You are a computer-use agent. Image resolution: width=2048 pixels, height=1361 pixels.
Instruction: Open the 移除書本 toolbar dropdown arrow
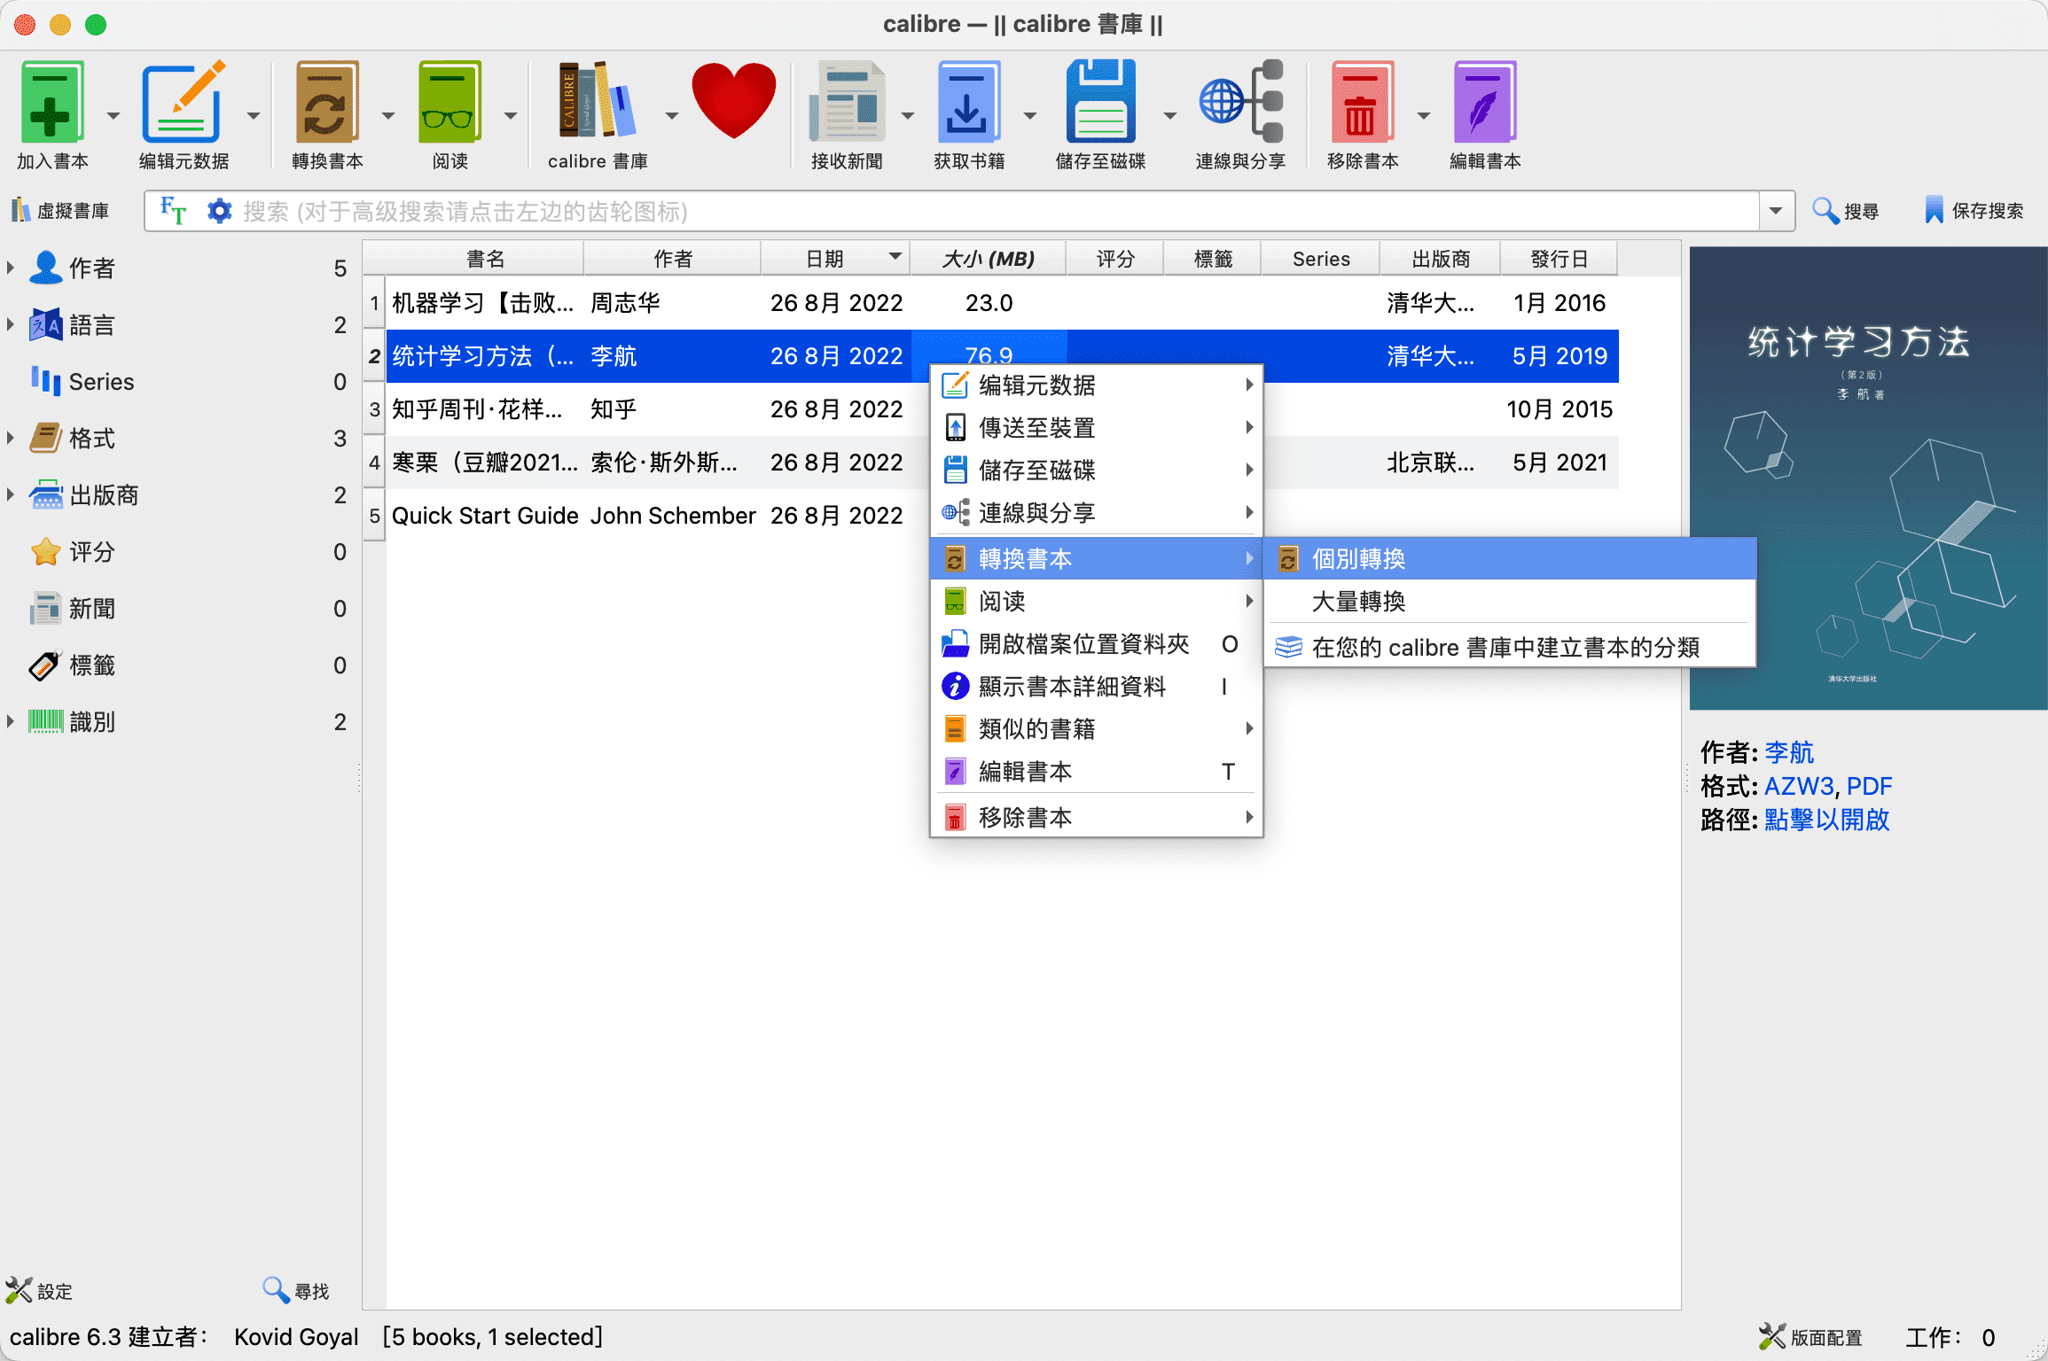tap(1424, 115)
